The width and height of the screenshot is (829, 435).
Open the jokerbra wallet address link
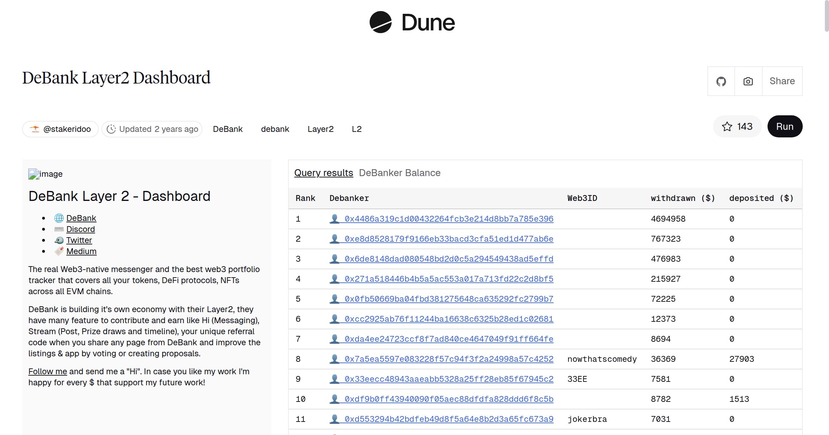pyautogui.click(x=448, y=419)
